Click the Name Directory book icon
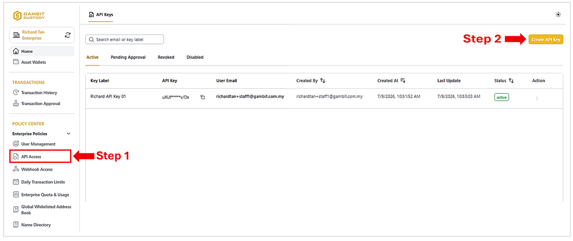This screenshot has height=241, width=573. click(x=16, y=225)
